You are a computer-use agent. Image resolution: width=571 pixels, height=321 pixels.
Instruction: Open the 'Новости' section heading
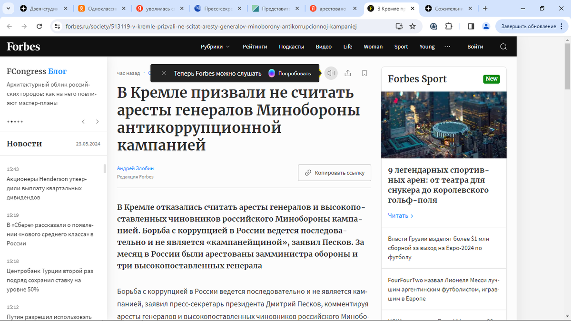click(24, 144)
